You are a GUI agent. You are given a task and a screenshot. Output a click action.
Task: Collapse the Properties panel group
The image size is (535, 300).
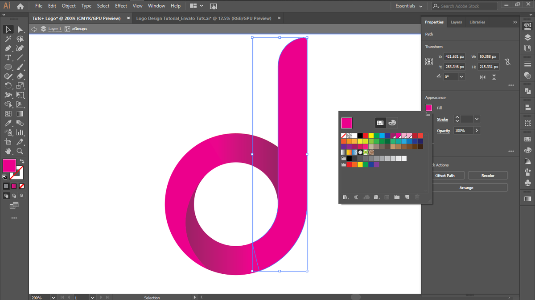pyautogui.click(x=515, y=22)
